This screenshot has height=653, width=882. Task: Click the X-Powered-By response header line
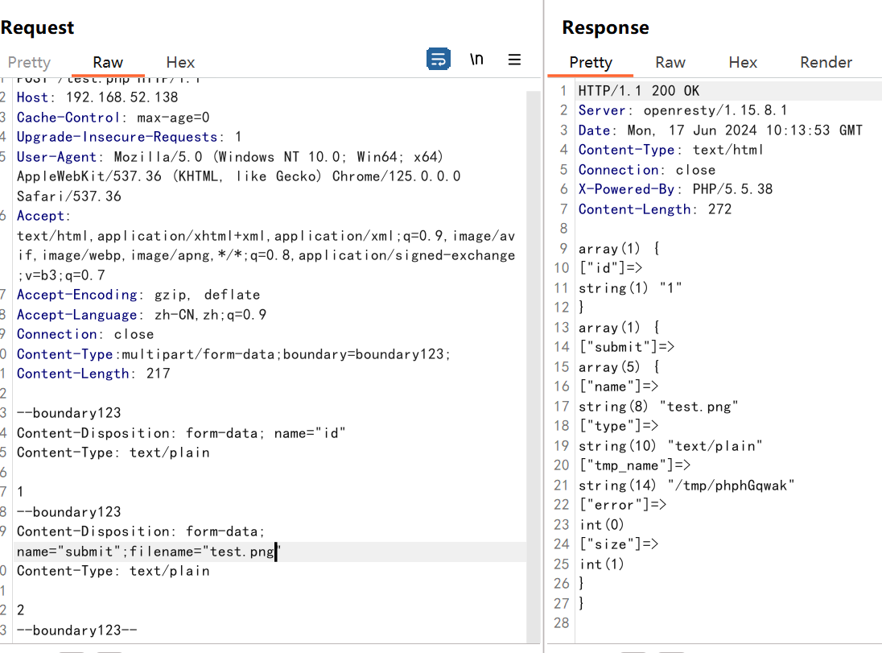point(675,189)
